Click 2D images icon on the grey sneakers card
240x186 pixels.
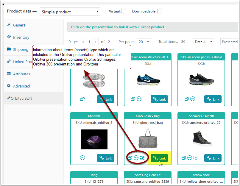(83, 99)
